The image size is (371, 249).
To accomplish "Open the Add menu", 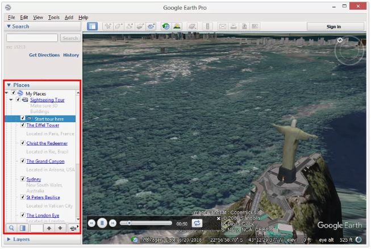I will pos(69,17).
